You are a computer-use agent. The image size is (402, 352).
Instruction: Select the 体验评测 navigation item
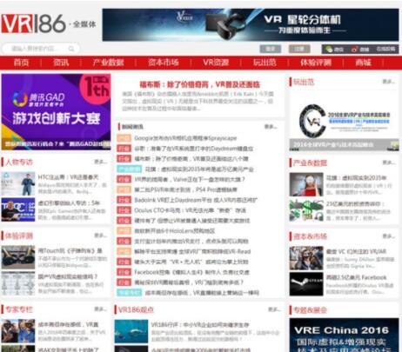[x=316, y=63]
